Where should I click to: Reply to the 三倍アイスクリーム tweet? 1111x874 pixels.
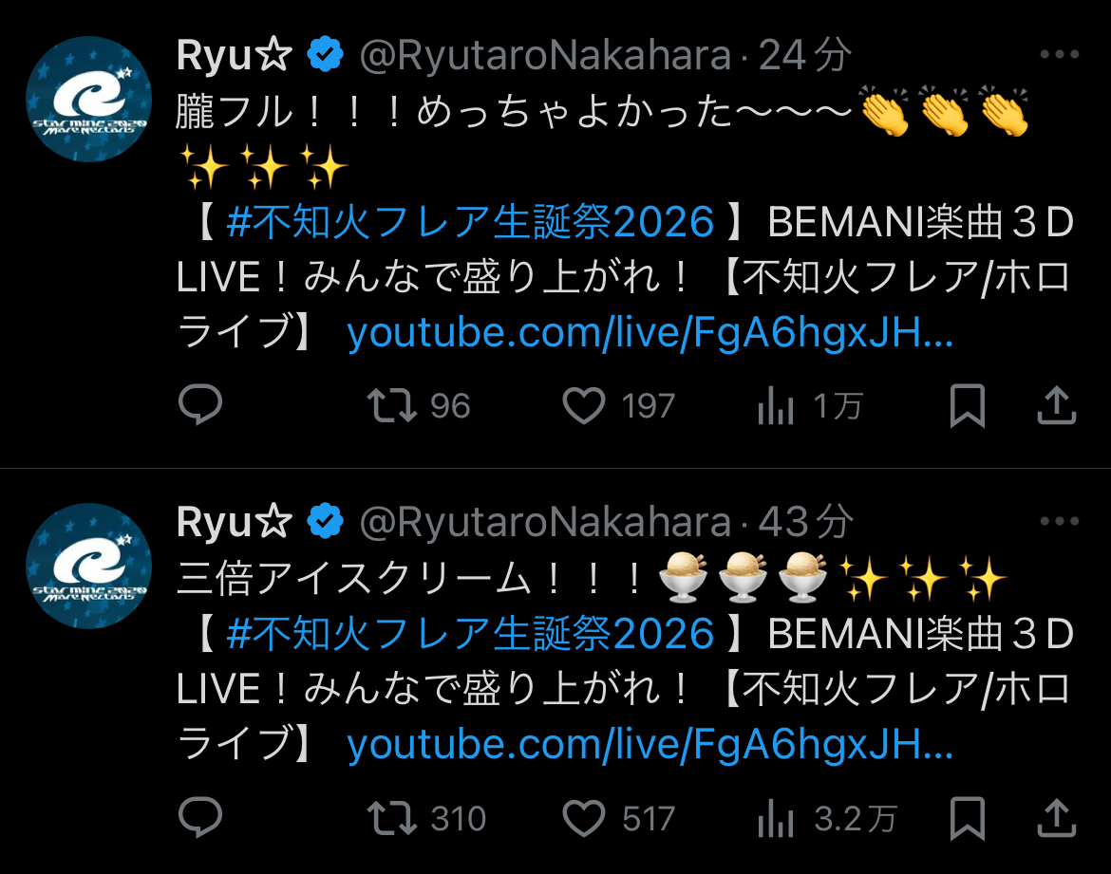199,818
